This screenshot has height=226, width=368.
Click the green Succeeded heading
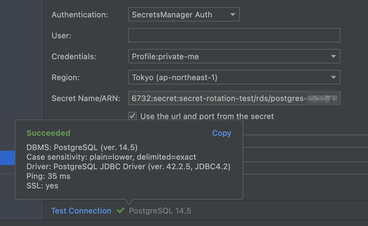(48, 133)
